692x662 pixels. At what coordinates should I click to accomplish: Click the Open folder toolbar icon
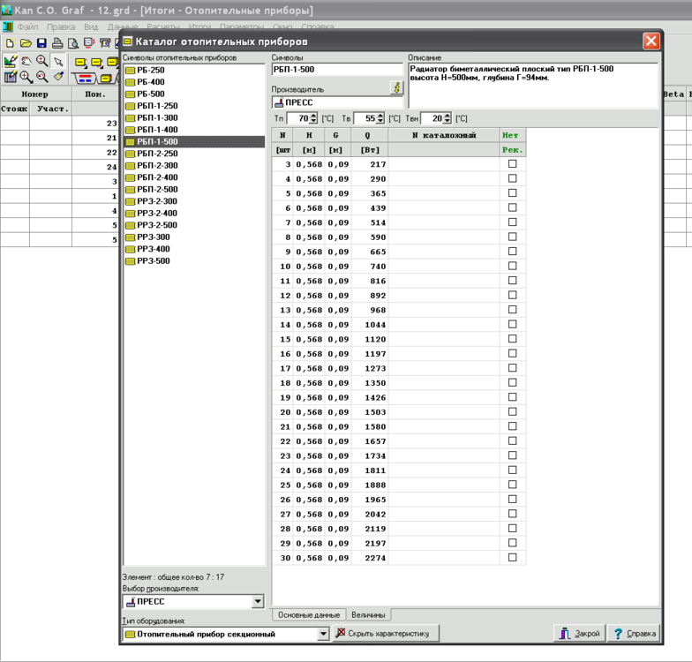(x=26, y=42)
